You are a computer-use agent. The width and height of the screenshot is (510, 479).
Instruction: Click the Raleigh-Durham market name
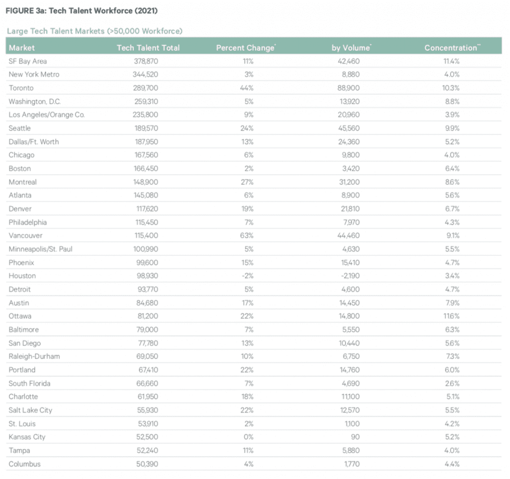point(34,356)
